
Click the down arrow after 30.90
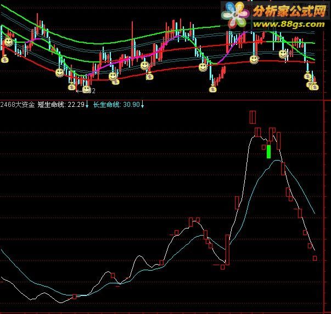click(x=143, y=105)
